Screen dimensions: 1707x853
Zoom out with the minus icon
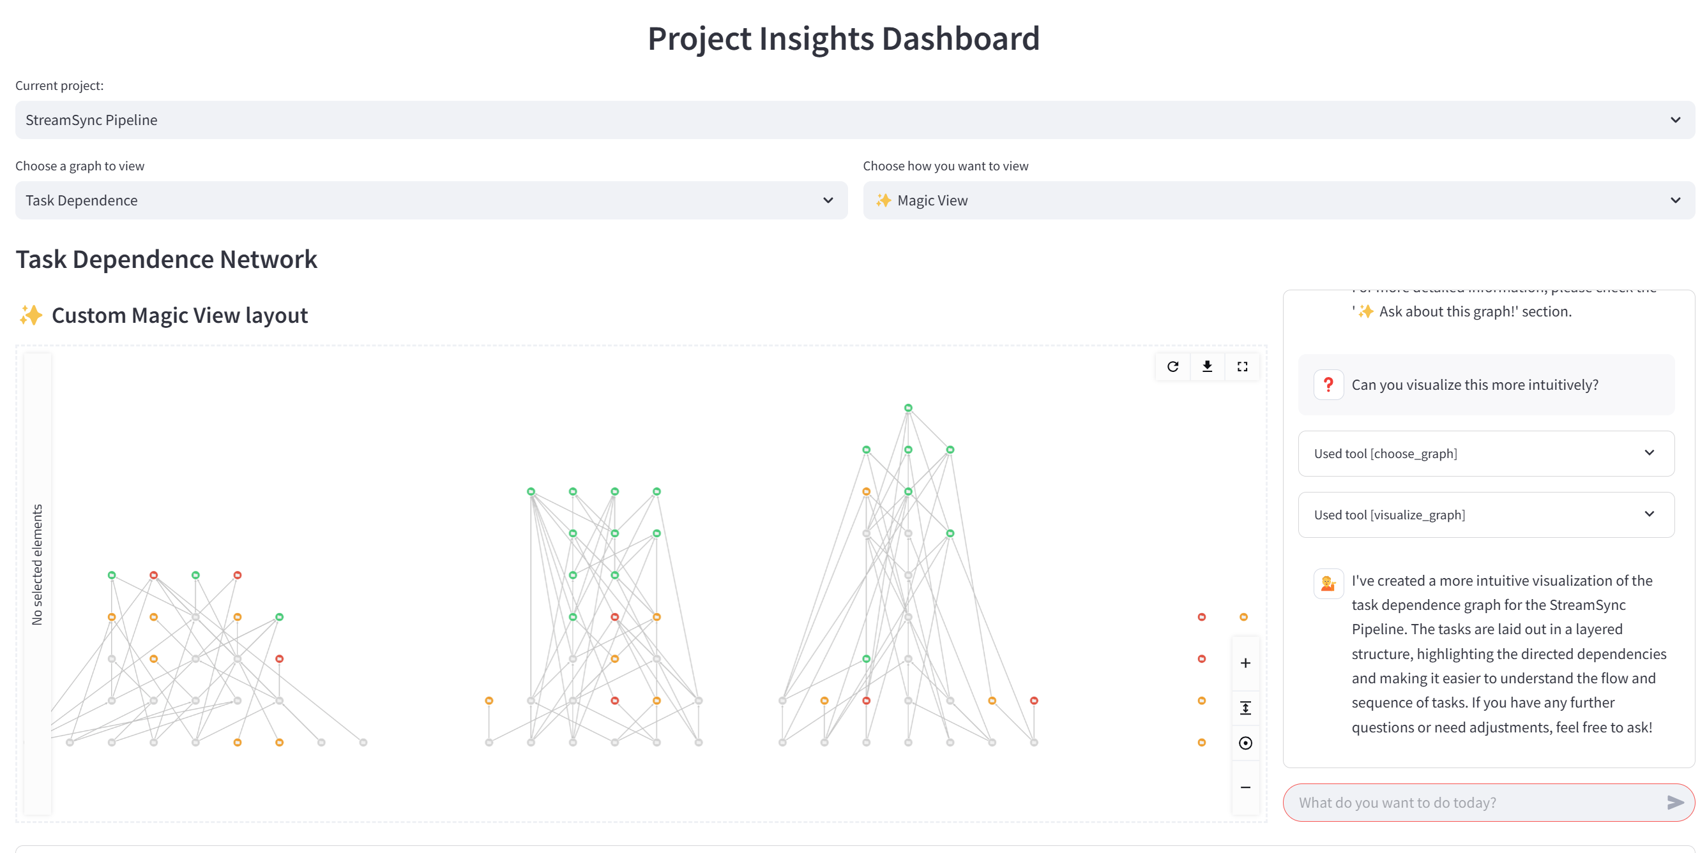(1245, 787)
